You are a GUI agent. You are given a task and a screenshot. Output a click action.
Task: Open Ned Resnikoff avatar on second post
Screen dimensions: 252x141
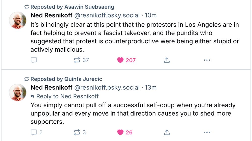(x=18, y=92)
